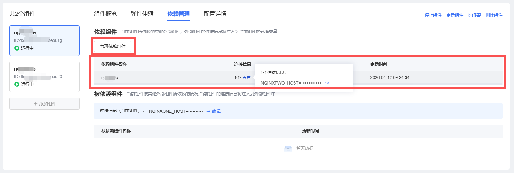
Task: Switch to the 组件概览 tab
Action: pyautogui.click(x=105, y=14)
